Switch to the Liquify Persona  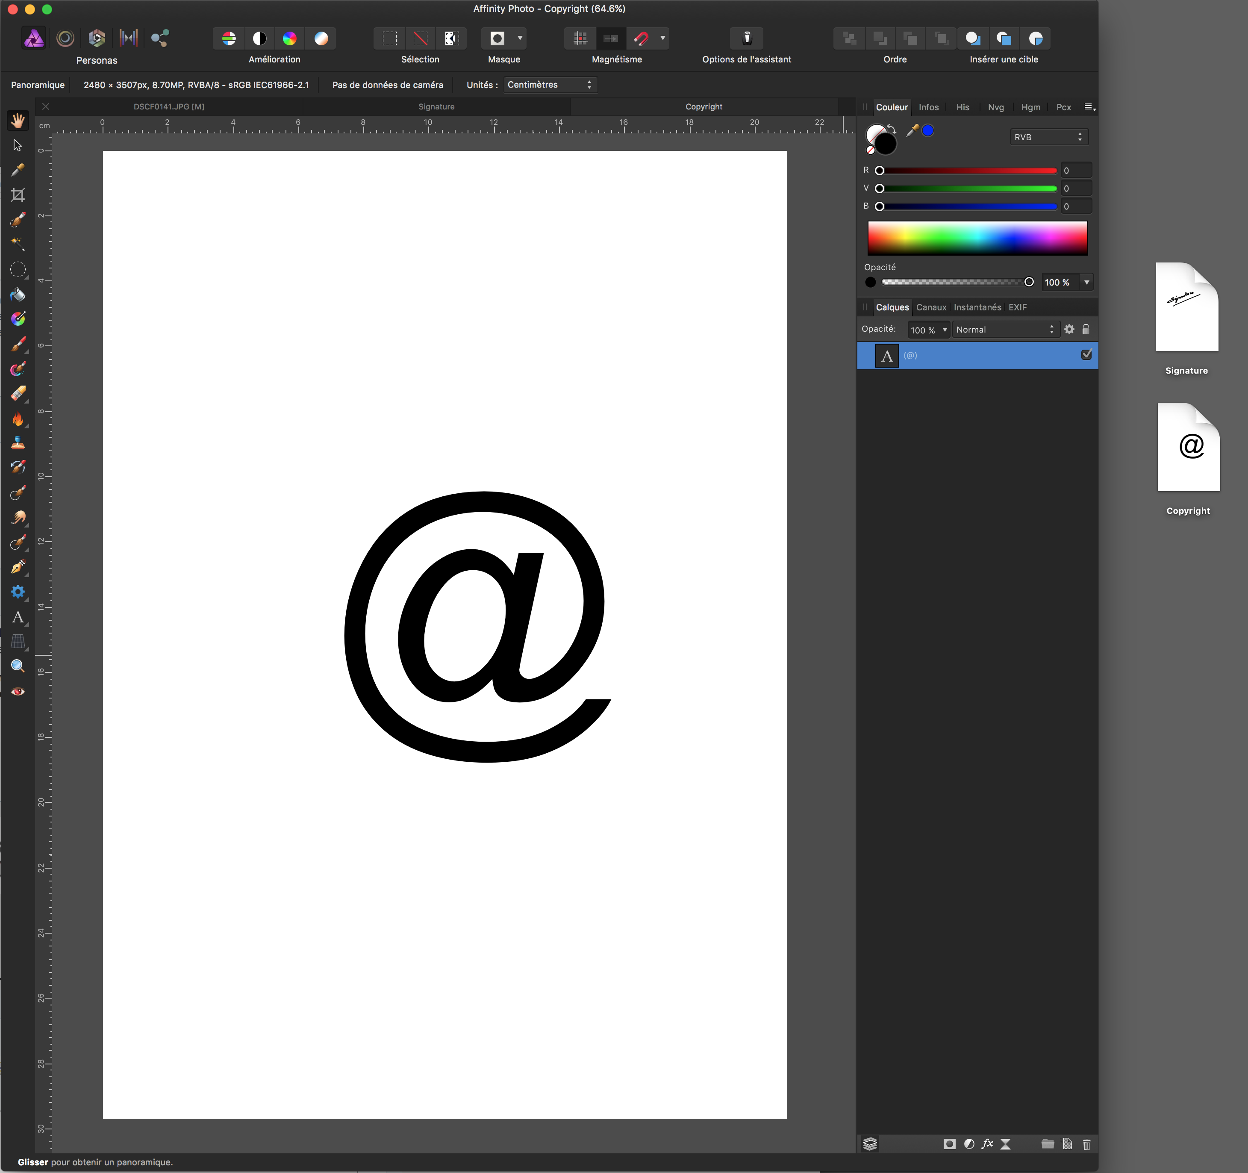click(x=65, y=38)
